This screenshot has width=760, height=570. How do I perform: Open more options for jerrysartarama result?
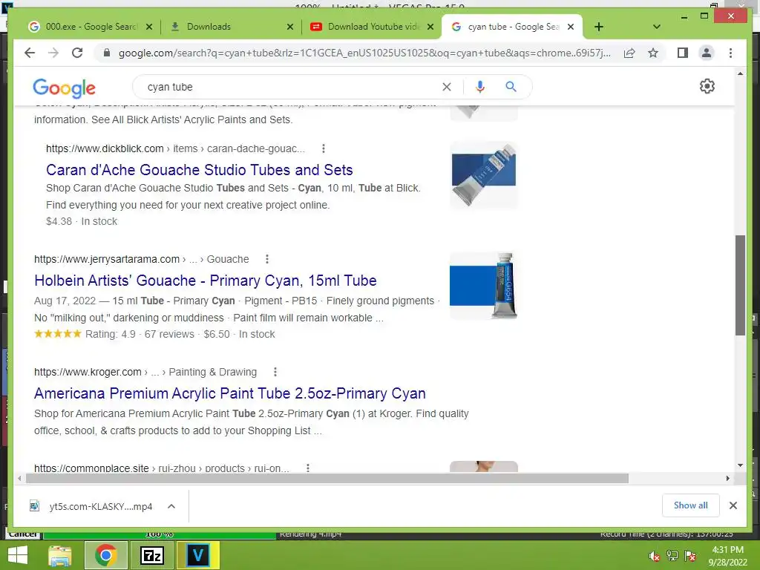267,259
